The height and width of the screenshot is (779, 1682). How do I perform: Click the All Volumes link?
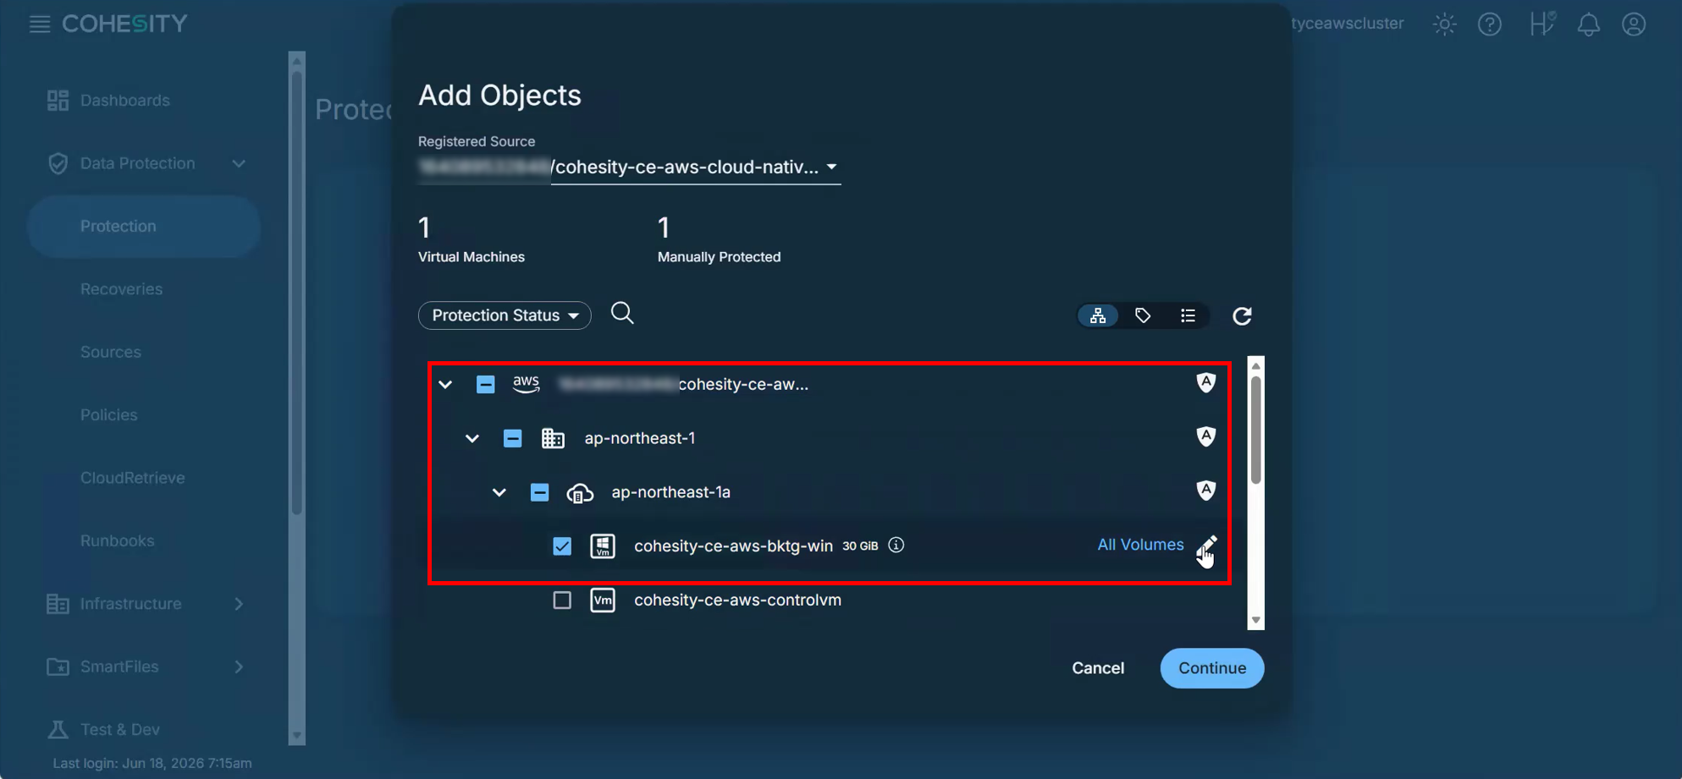[x=1140, y=545]
